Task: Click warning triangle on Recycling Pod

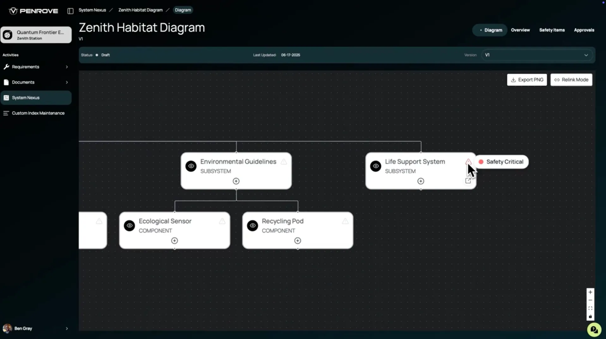Action: pos(345,221)
